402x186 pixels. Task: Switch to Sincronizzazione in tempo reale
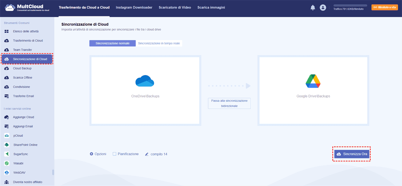(159, 43)
